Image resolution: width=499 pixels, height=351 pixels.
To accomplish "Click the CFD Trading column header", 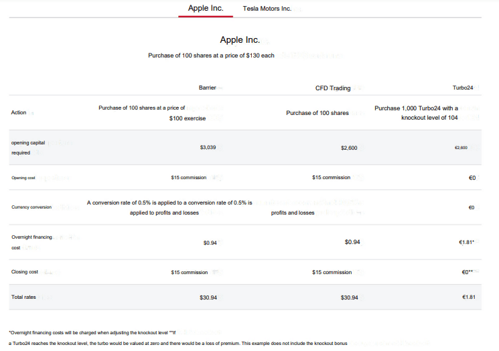I will tap(333, 88).
